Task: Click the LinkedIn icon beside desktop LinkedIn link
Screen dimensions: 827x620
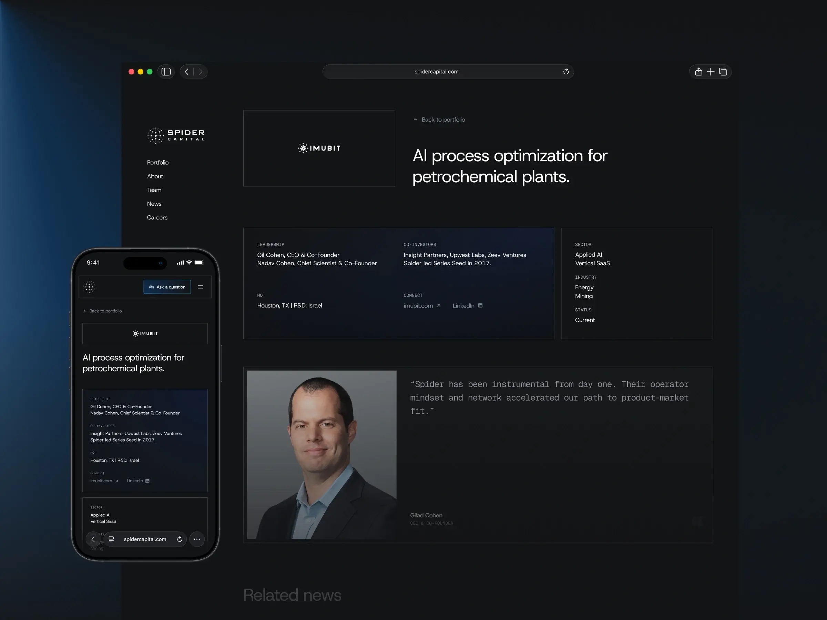Action: pyautogui.click(x=480, y=305)
